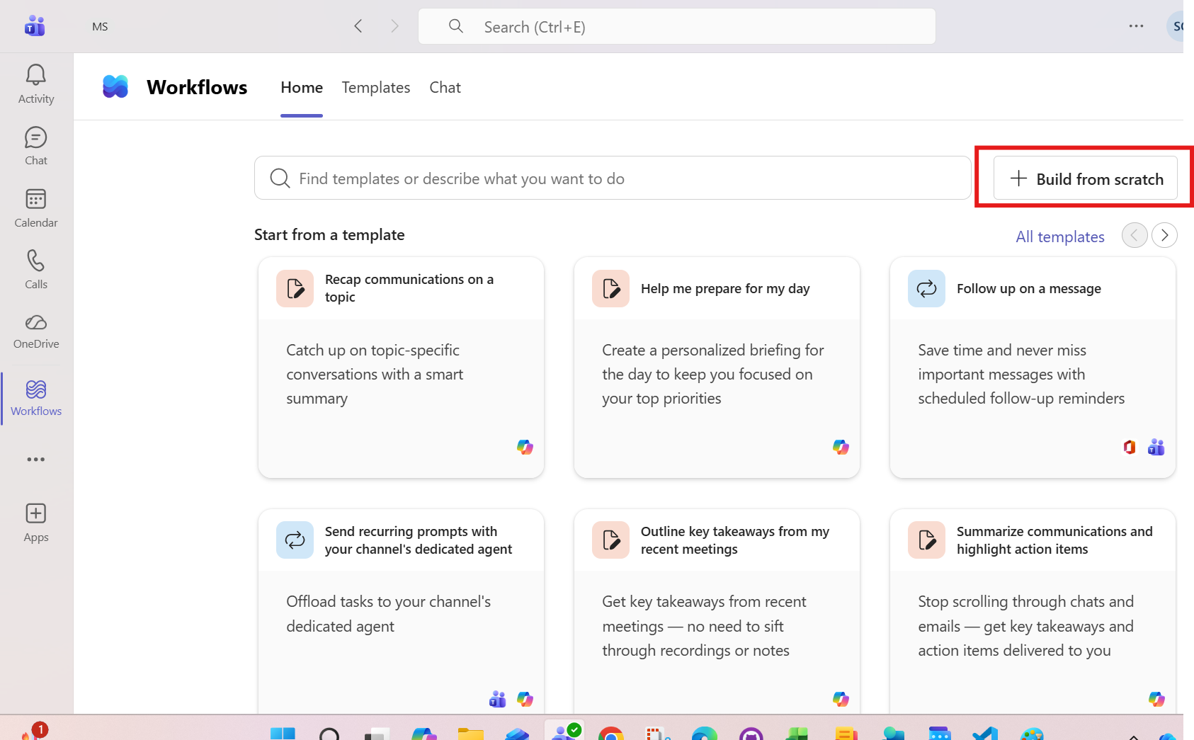Show more apps via sidebar ellipsis
Image resolution: width=1194 pixels, height=740 pixels.
(36, 460)
